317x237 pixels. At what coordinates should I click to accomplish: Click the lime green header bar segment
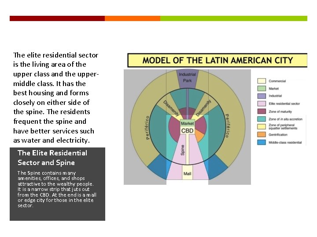tap(234, 18)
